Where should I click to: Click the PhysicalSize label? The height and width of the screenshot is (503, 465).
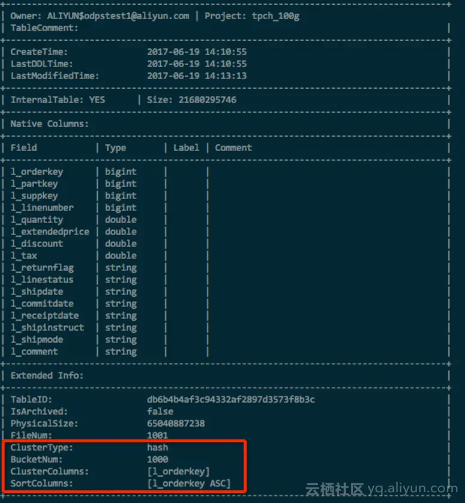click(x=44, y=423)
